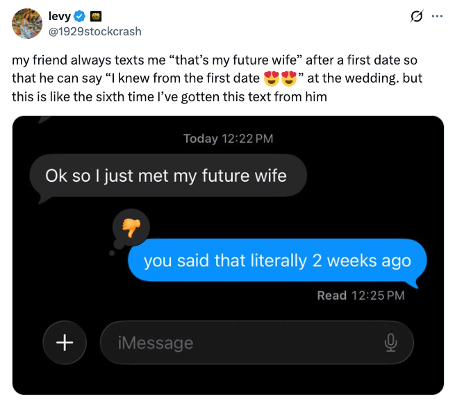This screenshot has height=410, width=455.
Task: Click the blue verified checkmark badge
Action: coord(78,17)
